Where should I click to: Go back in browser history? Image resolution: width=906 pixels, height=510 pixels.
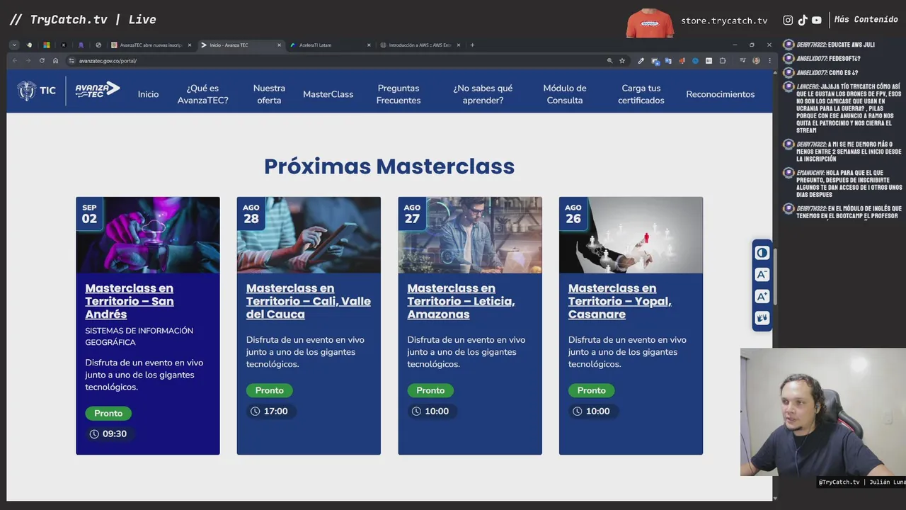15,61
